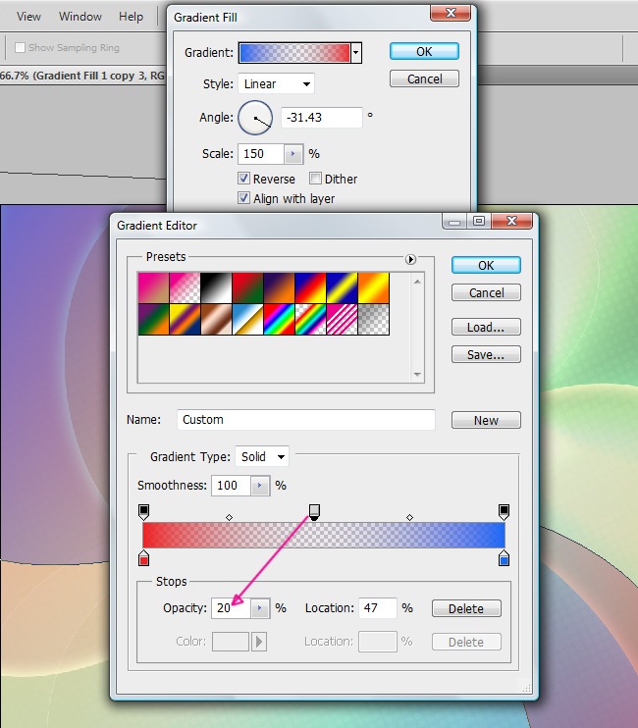Uncheck the Reverse checkbox
This screenshot has height=728, width=638.
[244, 179]
